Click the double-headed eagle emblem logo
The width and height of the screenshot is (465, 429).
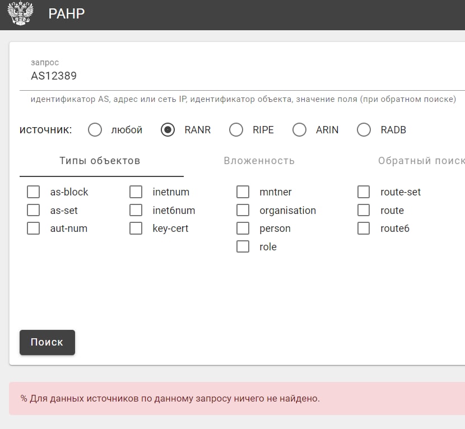coord(20,13)
